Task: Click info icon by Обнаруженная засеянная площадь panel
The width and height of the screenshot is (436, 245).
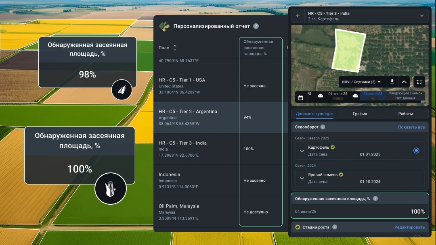Action: tap(375, 199)
